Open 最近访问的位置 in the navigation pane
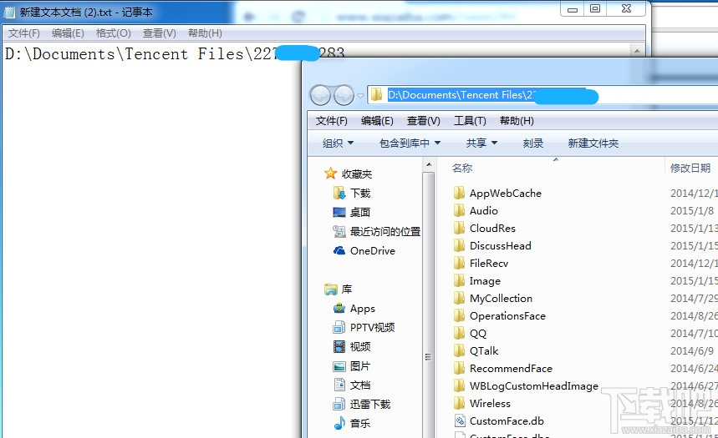Screen dimensions: 718x438 385,232
